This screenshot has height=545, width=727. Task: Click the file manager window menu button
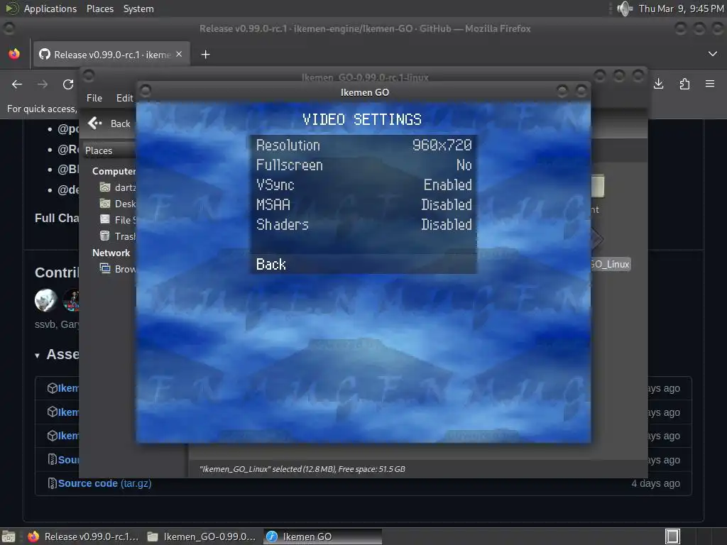click(89, 75)
